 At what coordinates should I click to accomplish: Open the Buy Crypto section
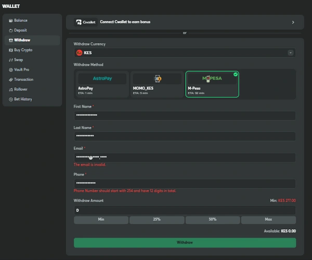pyautogui.click(x=32, y=50)
